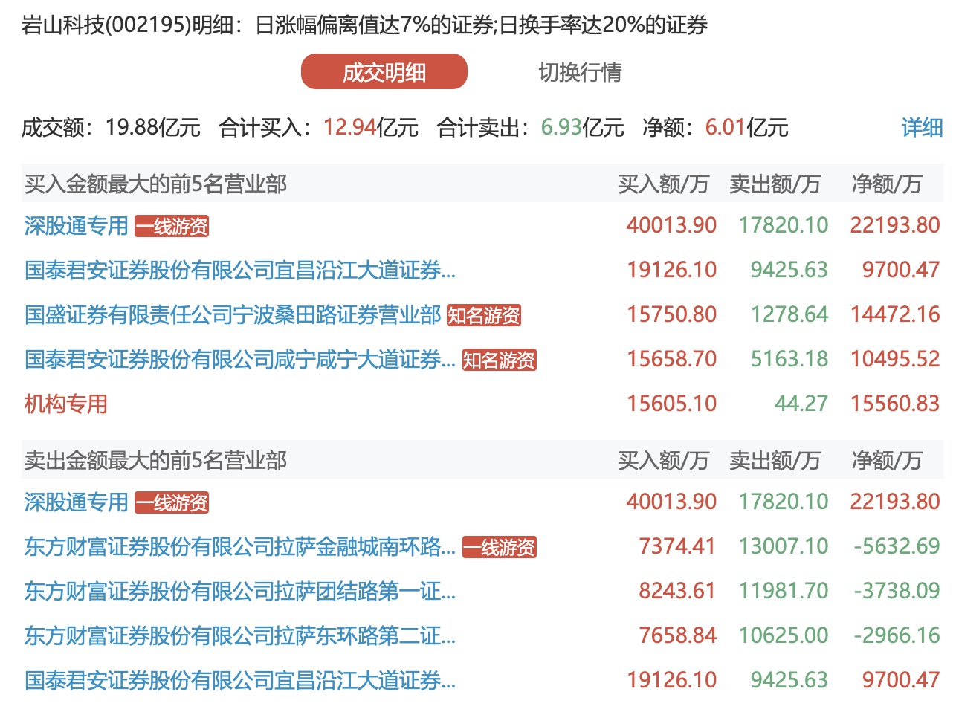Click the 买入额/万 header in the buy table

tap(663, 184)
